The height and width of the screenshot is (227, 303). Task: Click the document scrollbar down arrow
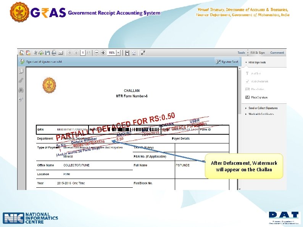[240, 189]
